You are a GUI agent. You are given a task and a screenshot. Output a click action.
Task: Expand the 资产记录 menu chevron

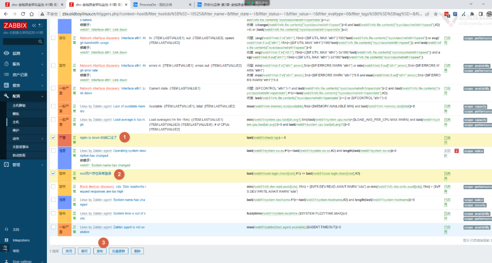(42, 75)
